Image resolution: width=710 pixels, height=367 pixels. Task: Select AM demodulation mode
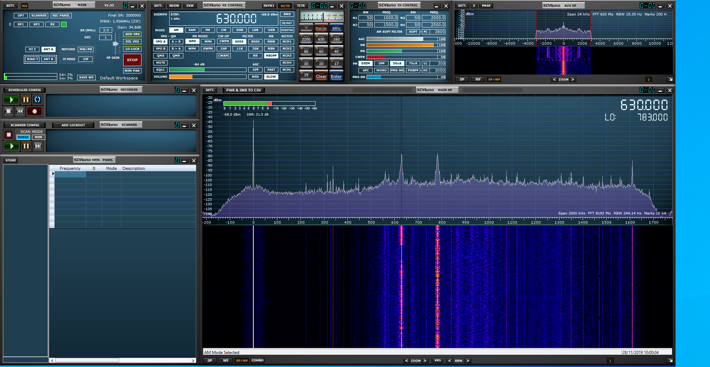[x=176, y=30]
